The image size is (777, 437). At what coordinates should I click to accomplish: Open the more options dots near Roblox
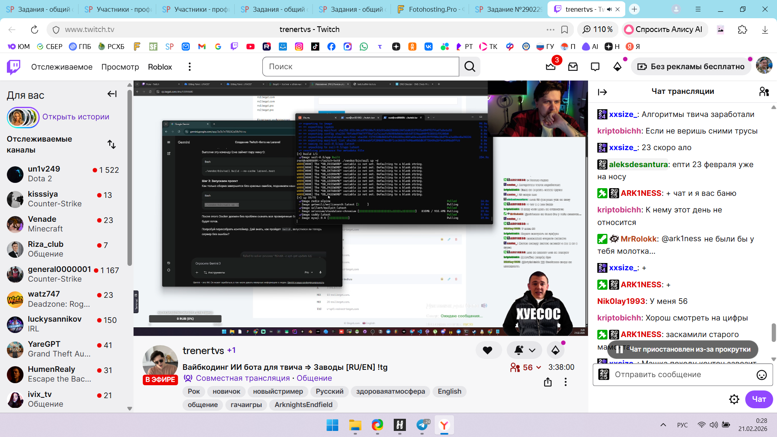pyautogui.click(x=189, y=67)
